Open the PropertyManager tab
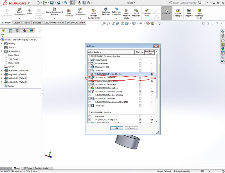Screen dimensions: 225x173 coord(10,31)
